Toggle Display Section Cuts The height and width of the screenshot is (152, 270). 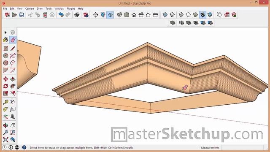[110, 15]
